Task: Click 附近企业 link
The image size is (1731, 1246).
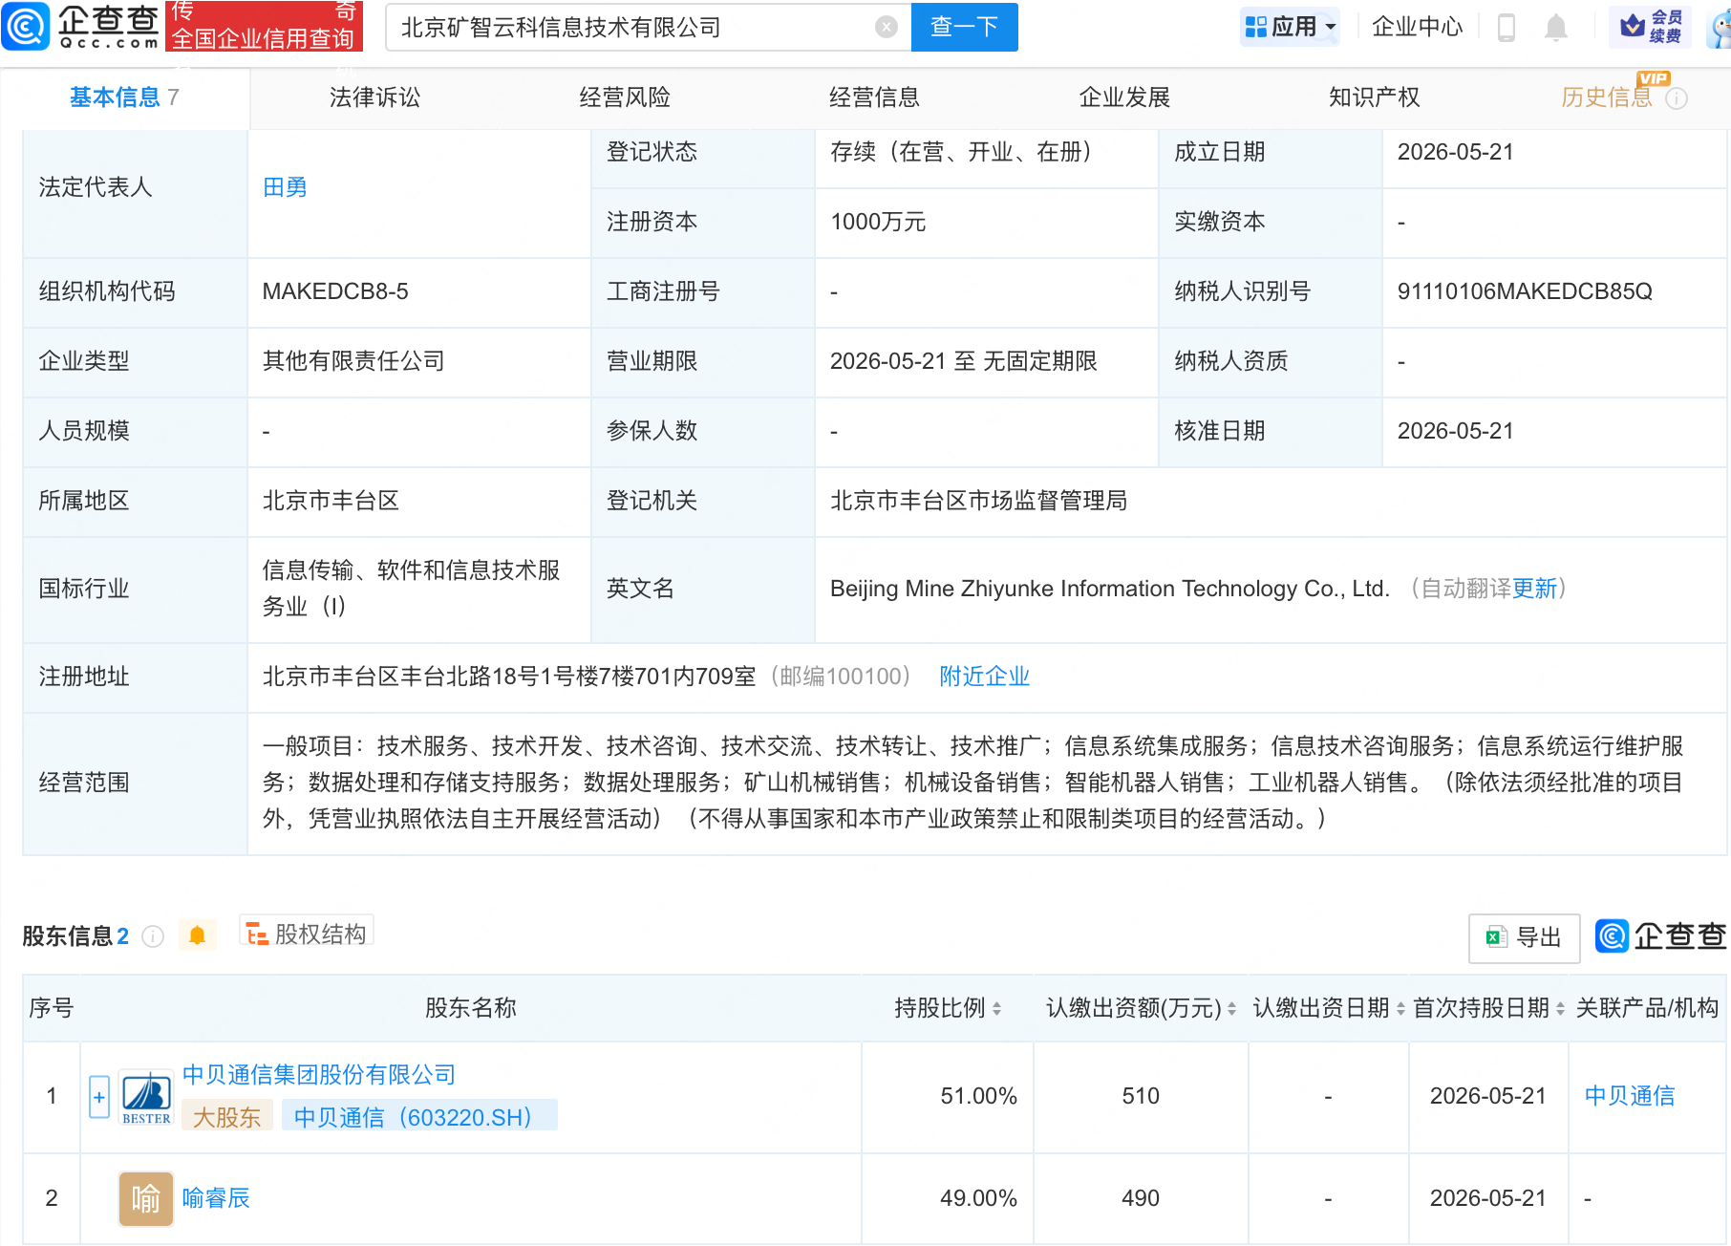Action: [985, 677]
